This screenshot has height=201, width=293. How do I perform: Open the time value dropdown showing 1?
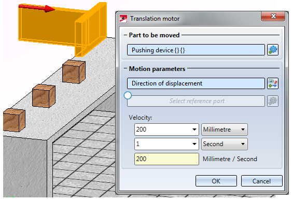pyautogui.click(x=194, y=144)
